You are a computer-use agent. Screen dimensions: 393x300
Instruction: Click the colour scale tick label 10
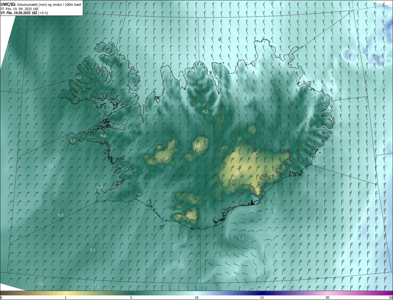coord(196,298)
